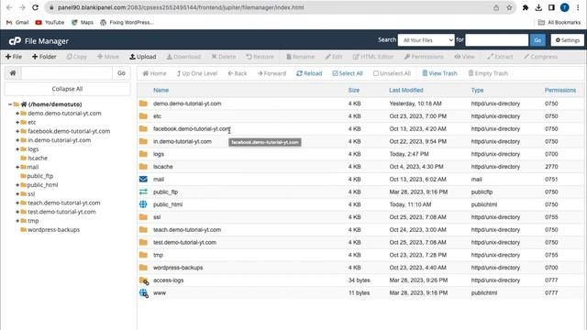Click Move in the toolbar

tap(108, 57)
